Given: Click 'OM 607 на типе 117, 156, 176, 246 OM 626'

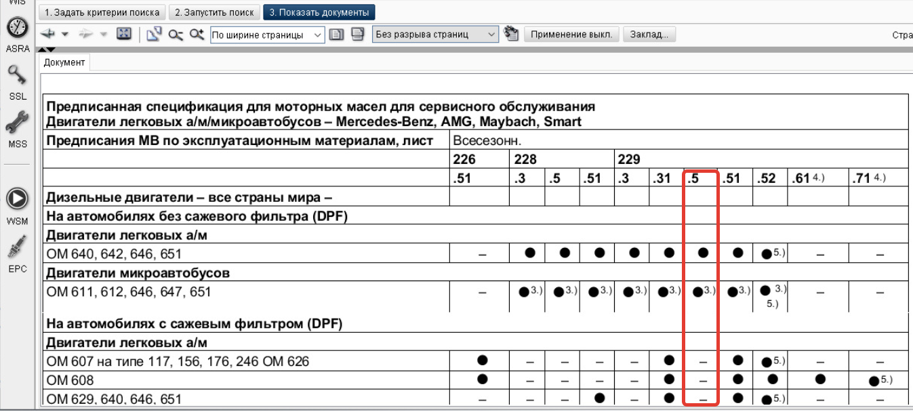Looking at the screenshot, I should point(177,361).
